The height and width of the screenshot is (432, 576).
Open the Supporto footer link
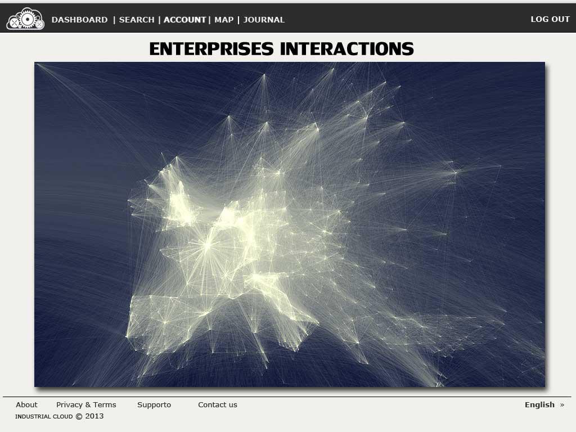click(154, 404)
